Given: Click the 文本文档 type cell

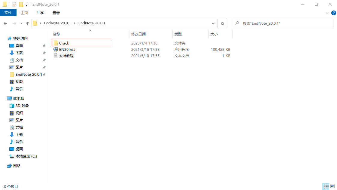Looking at the screenshot, I should click(182, 56).
